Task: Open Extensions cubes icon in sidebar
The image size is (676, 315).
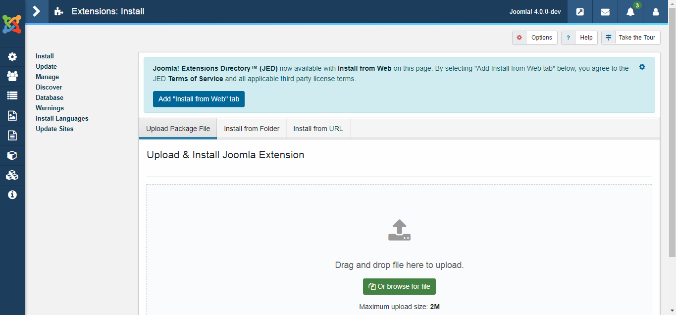Action: coord(12,175)
